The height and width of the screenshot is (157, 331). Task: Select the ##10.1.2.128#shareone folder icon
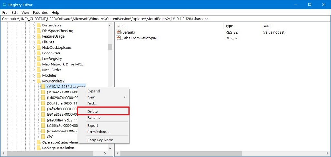click(43, 86)
